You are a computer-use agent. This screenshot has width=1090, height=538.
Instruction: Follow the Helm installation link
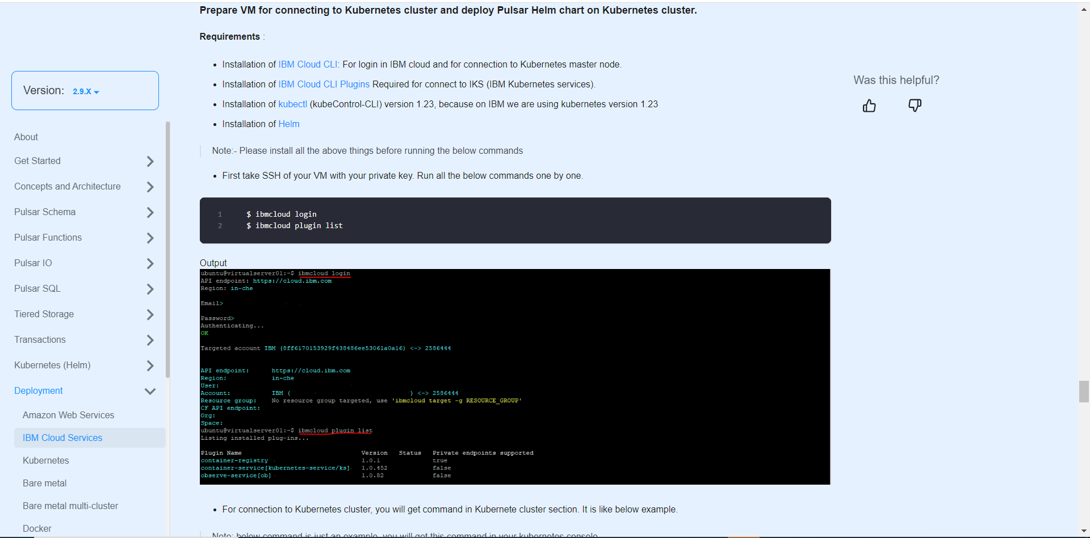tap(289, 124)
